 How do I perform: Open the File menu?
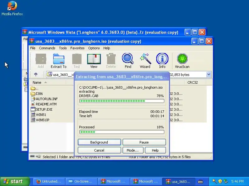pos(33,48)
